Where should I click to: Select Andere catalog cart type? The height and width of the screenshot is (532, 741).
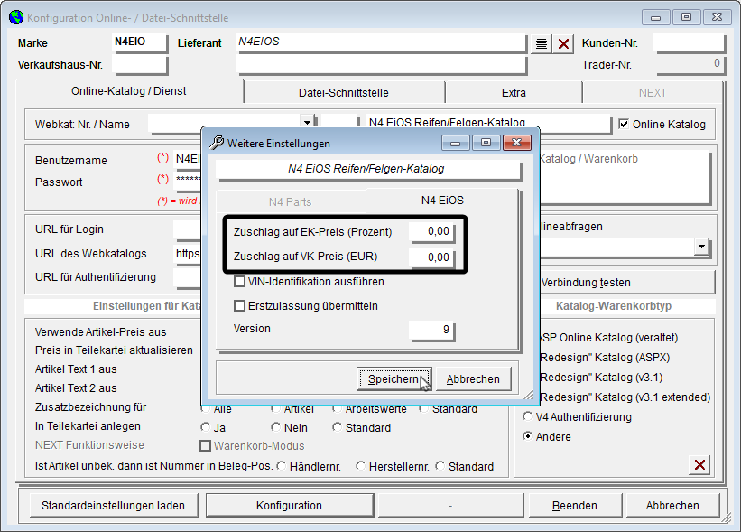527,436
